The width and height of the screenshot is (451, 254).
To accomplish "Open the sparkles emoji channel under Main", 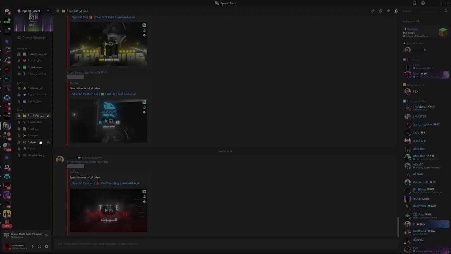I will click(34, 135).
